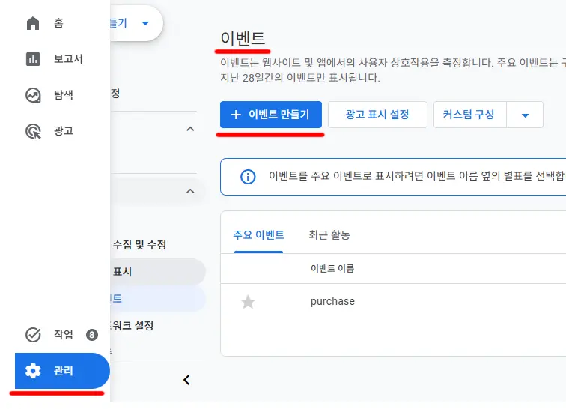Screen dimensions: 566x409
Task: Click the 광고 표시 설정 button
Action: pyautogui.click(x=377, y=115)
